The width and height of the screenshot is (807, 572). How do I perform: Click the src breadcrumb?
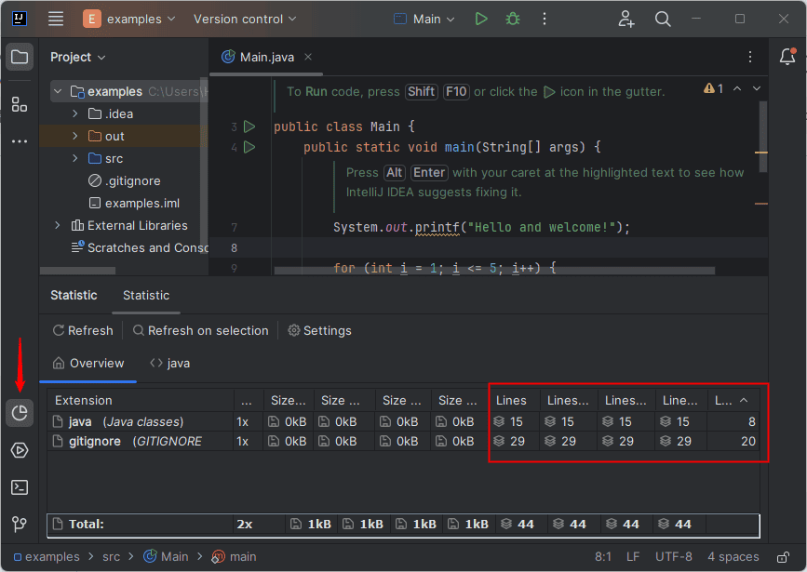[x=111, y=557]
